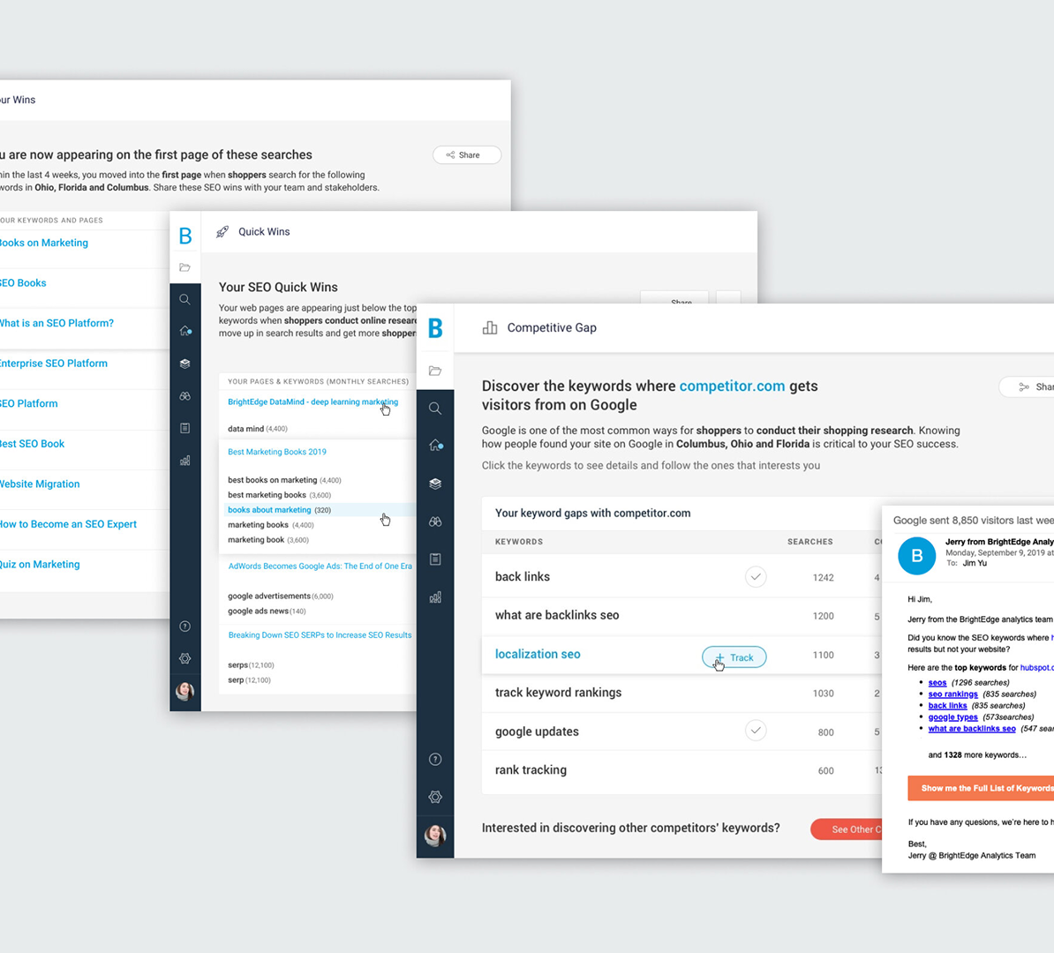This screenshot has height=953, width=1054.
Task: Open settings gear in Quick Wins sidebar
Action: 184,658
